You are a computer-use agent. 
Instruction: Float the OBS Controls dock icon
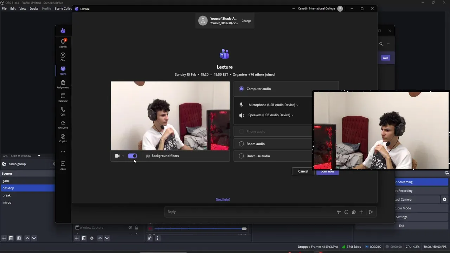pyautogui.click(x=447, y=174)
